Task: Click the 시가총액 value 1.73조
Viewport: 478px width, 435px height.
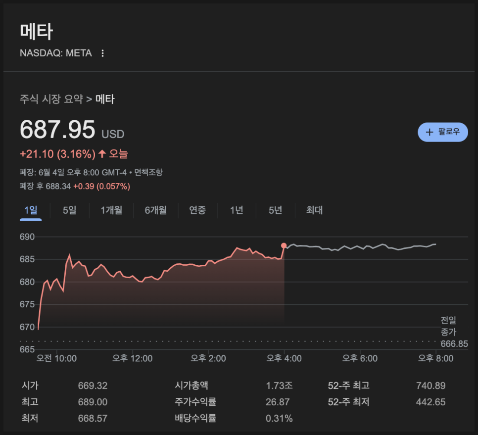Action: point(279,386)
